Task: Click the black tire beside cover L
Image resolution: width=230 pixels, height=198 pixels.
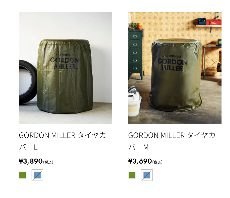Action: (x=28, y=82)
